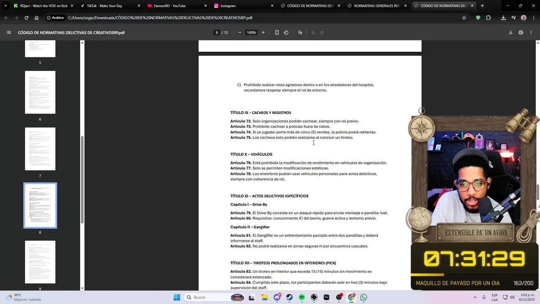Close the Instagram tab
Viewport: 540px width, 304px height.
(x=272, y=6)
